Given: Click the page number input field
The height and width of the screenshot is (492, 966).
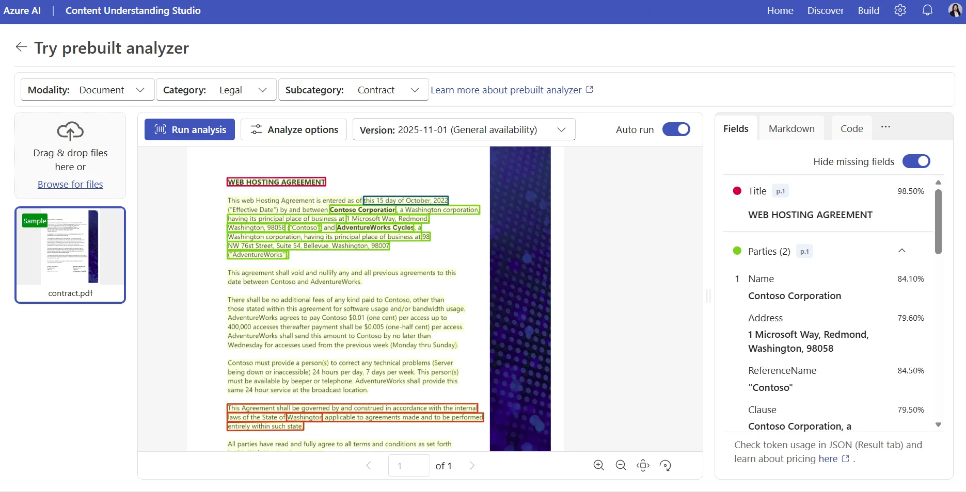Looking at the screenshot, I should (409, 466).
